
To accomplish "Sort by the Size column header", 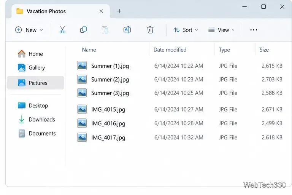I will click(x=264, y=50).
